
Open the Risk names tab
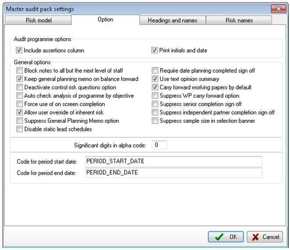tap(239, 20)
